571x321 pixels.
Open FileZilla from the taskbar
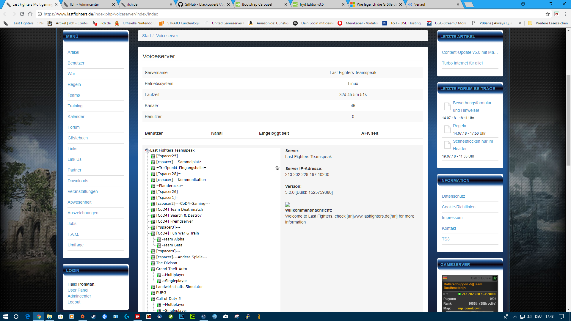[x=138, y=317]
